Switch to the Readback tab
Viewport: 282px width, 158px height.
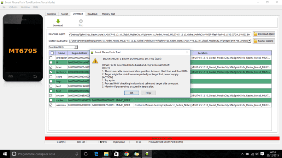(92, 14)
